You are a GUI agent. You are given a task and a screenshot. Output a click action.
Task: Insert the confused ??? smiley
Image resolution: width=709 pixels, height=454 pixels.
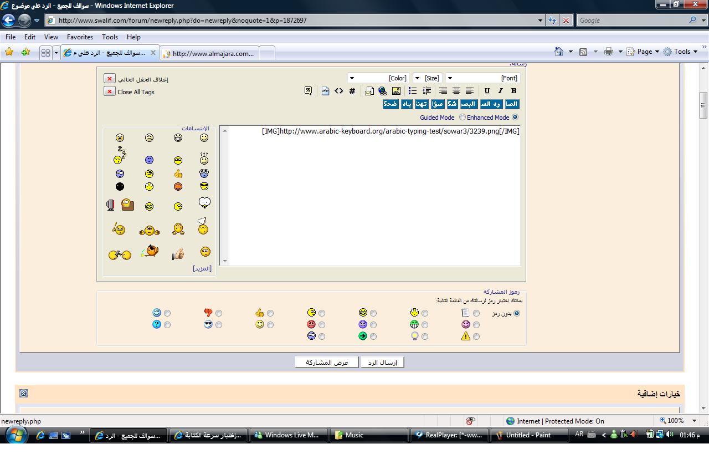204,159
